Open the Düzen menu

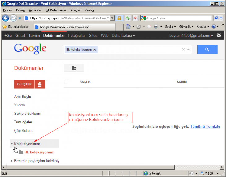tap(20, 10)
